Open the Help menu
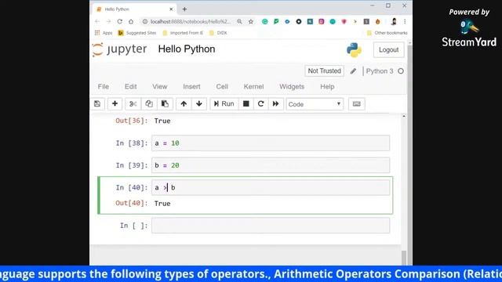Screen dimensions: 502x282 click(327, 87)
